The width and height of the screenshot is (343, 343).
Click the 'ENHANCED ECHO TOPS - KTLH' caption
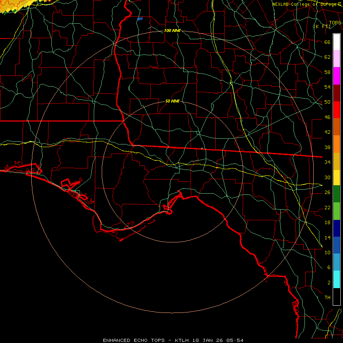pos(146,340)
